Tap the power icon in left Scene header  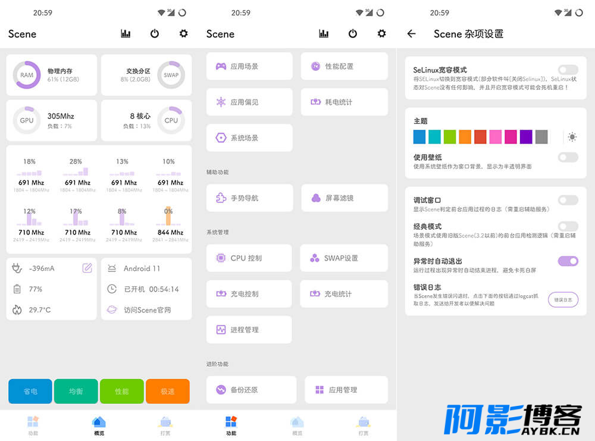coord(155,34)
